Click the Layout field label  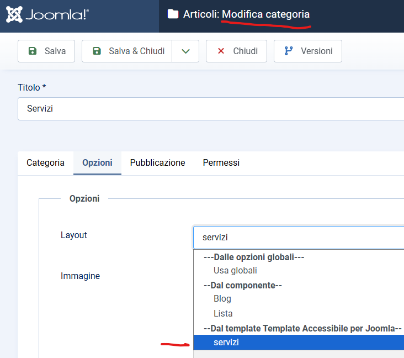74,235
